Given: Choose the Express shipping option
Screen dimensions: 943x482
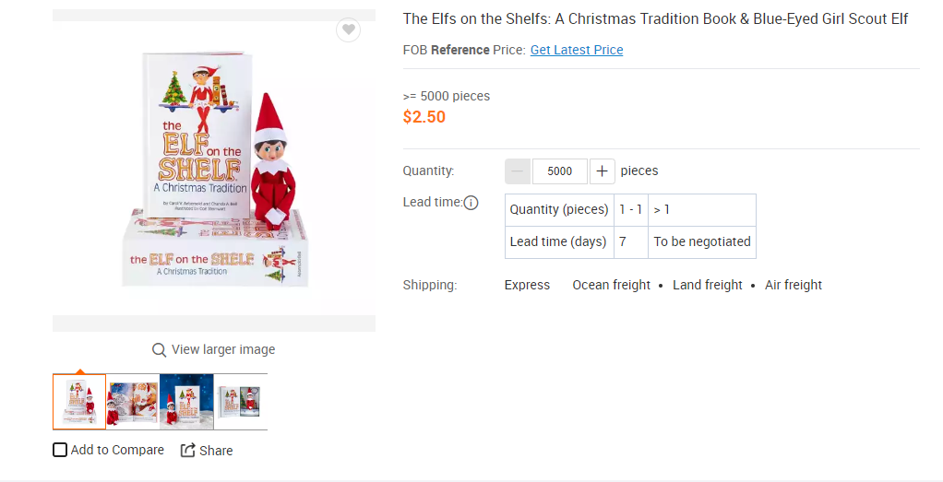Looking at the screenshot, I should (527, 285).
